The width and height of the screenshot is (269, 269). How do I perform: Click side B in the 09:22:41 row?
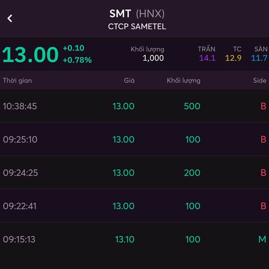tap(263, 206)
